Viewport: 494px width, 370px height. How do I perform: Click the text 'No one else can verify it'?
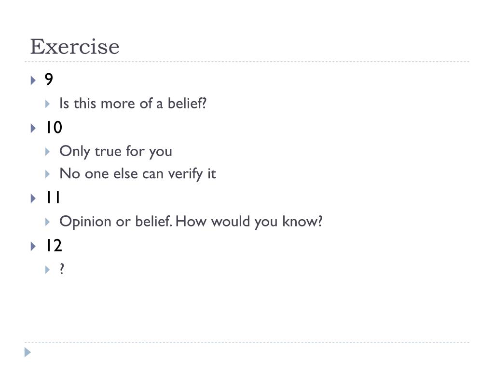pos(137,174)
